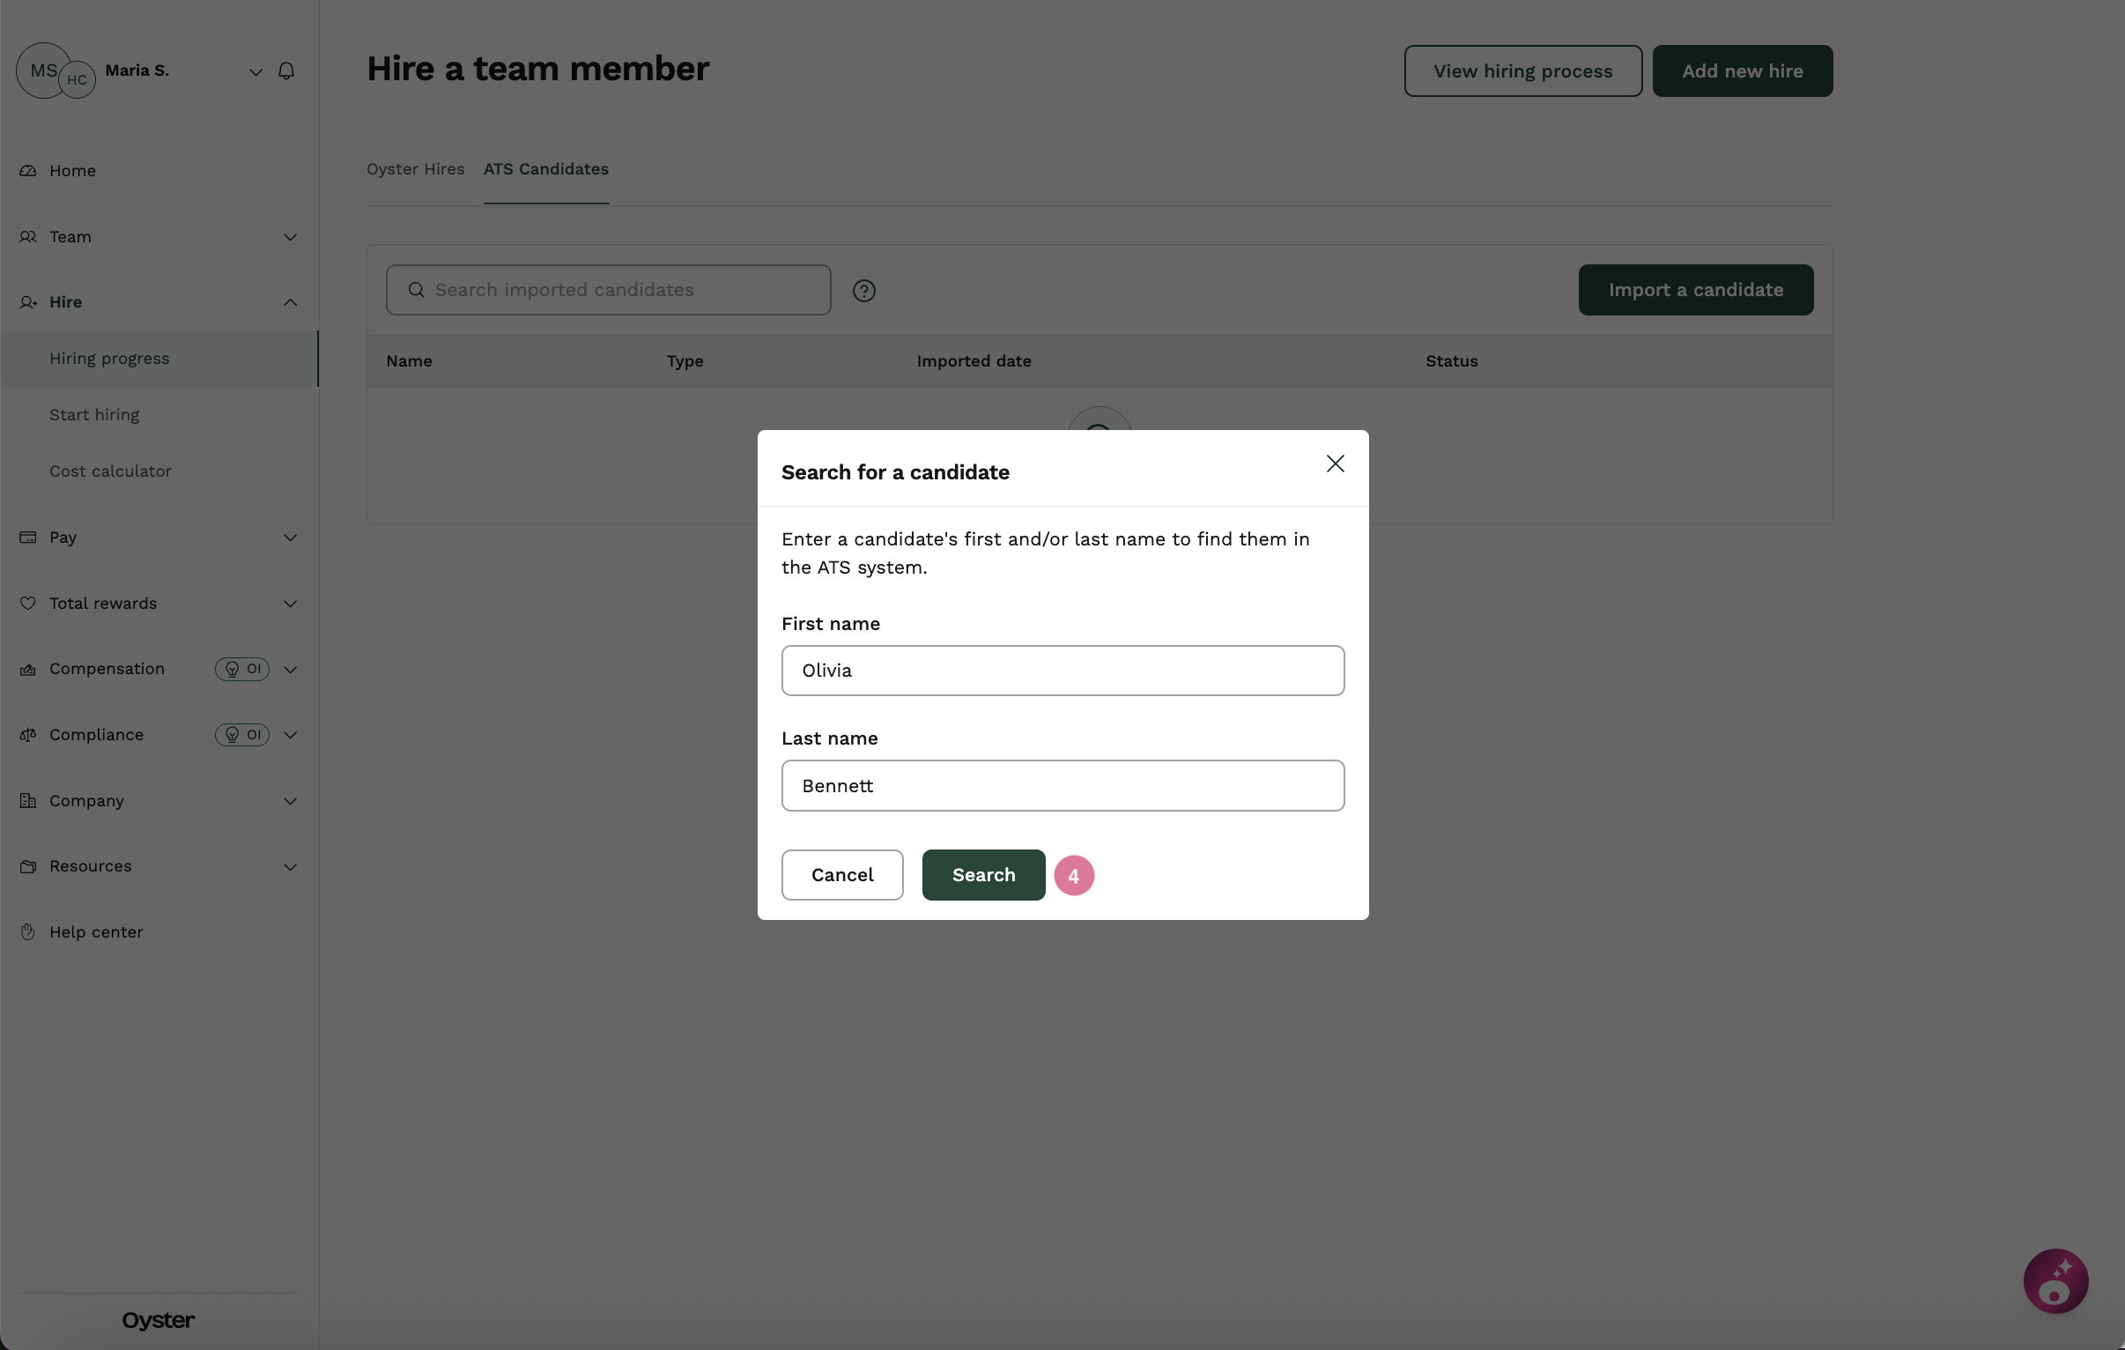Click the Last name field with Bennett
Image resolution: width=2125 pixels, height=1350 pixels.
tap(1062, 785)
